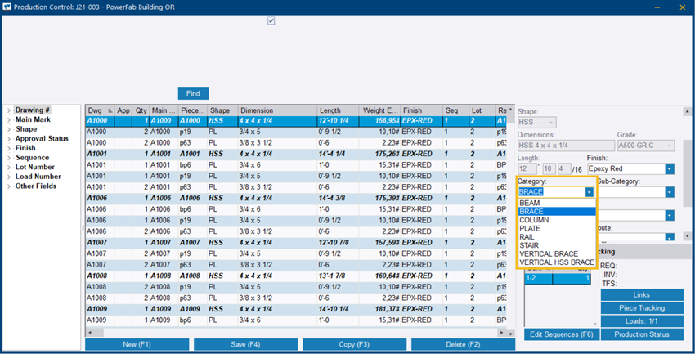The width and height of the screenshot is (695, 354).
Task: Toggle the checkbox at top center
Action: coord(271,21)
